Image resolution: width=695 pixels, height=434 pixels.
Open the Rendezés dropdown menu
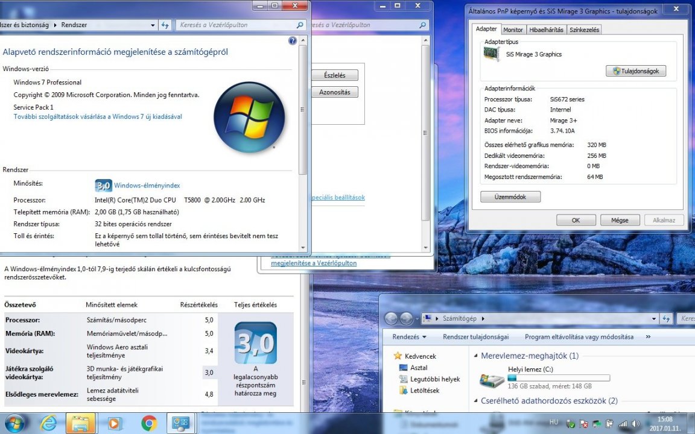(409, 337)
